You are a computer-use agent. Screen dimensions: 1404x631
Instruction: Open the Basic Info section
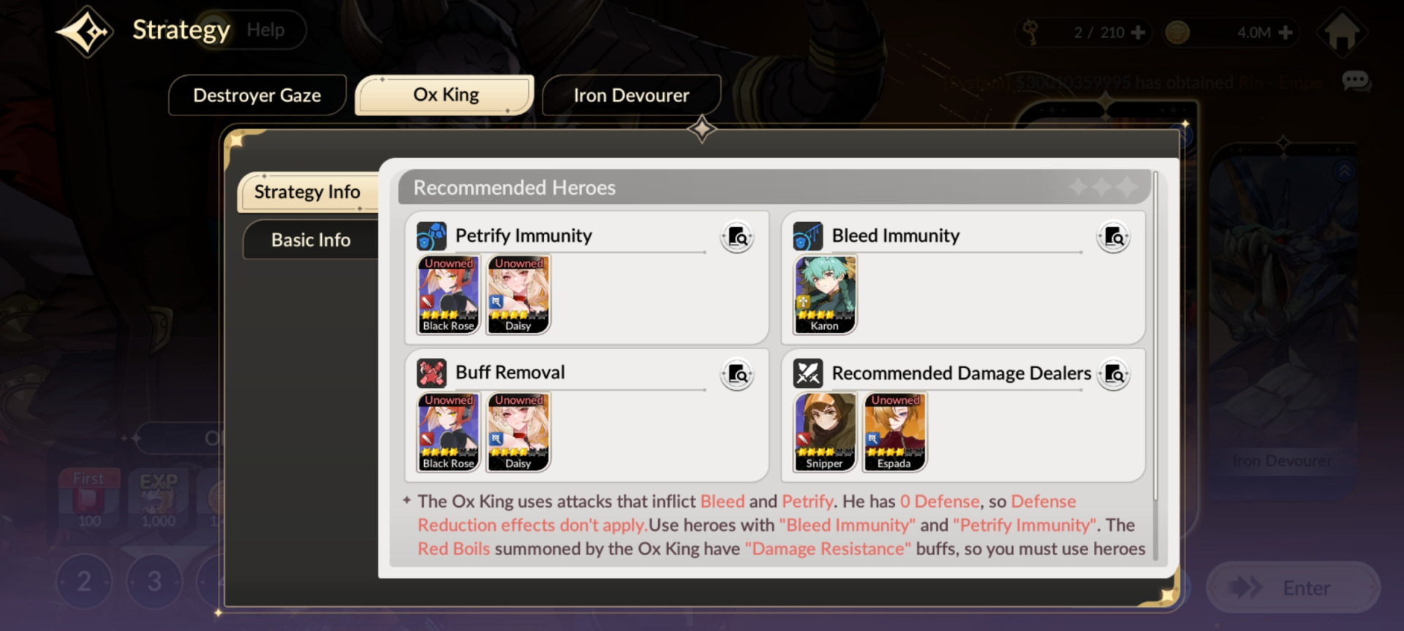click(x=311, y=240)
